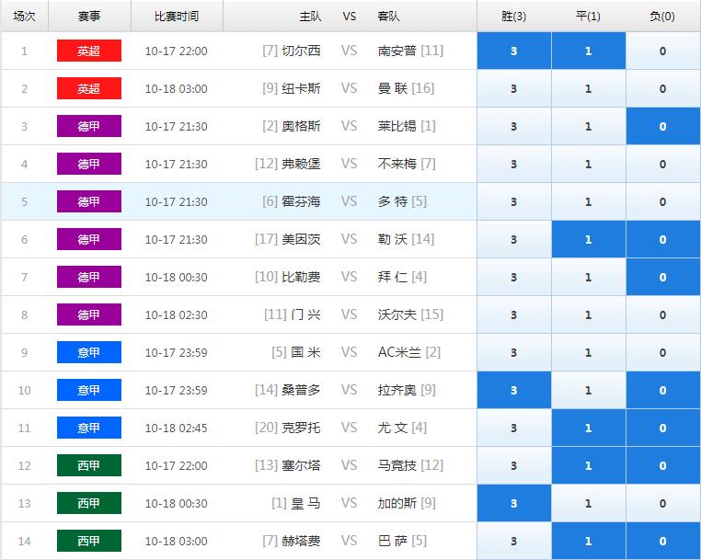Select draw (1) for 纽卡斯 vs 曼联
Screen dimensions: 701x560
pyautogui.click(x=589, y=88)
